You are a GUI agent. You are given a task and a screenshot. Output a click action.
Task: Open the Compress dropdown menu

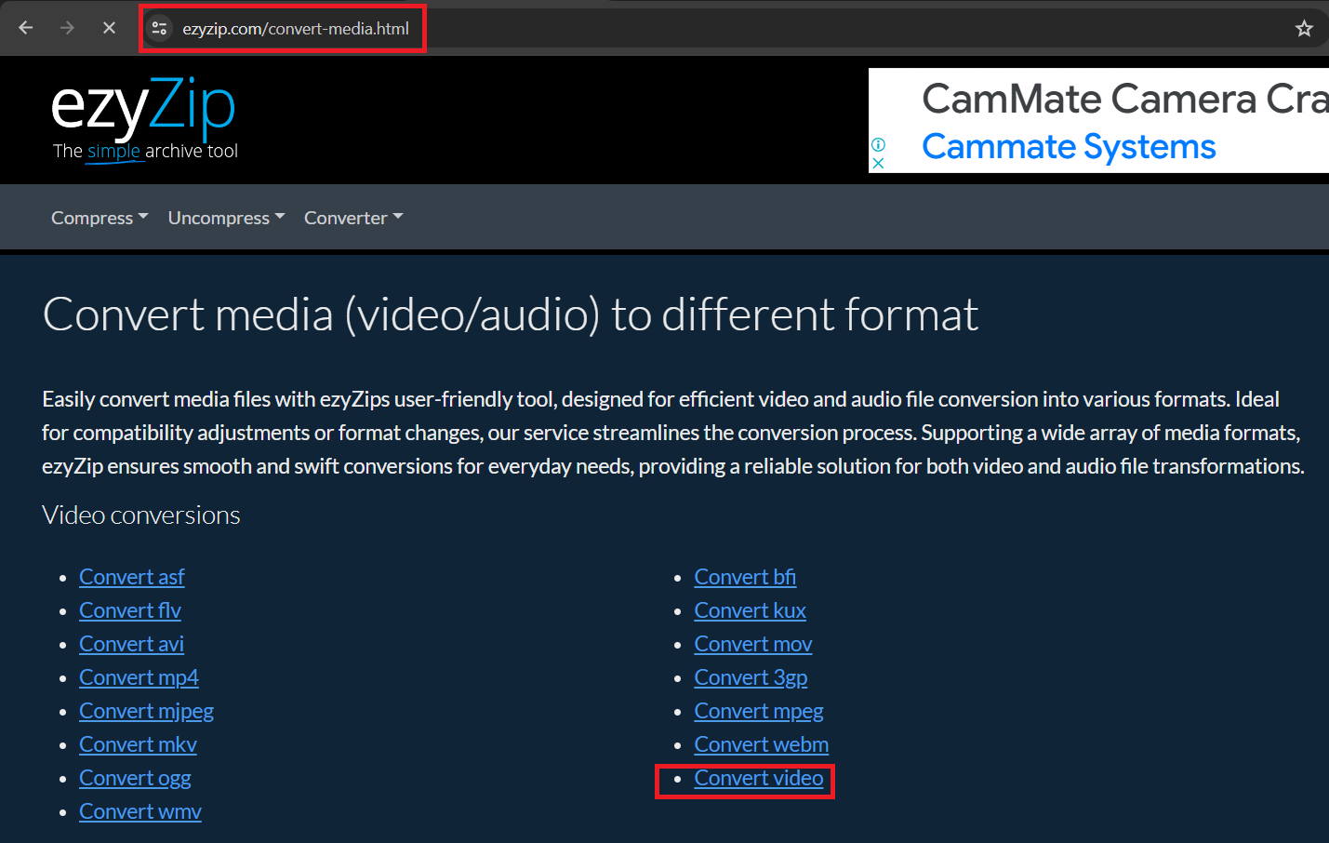coord(99,217)
